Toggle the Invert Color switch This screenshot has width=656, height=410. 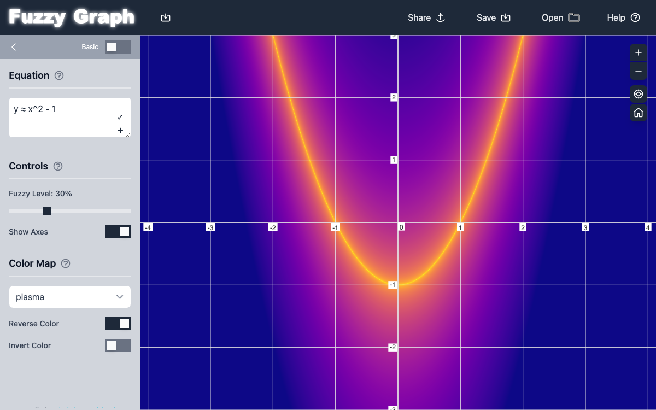click(118, 345)
